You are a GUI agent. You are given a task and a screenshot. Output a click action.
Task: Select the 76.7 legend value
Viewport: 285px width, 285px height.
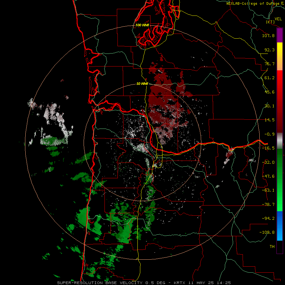269,64
